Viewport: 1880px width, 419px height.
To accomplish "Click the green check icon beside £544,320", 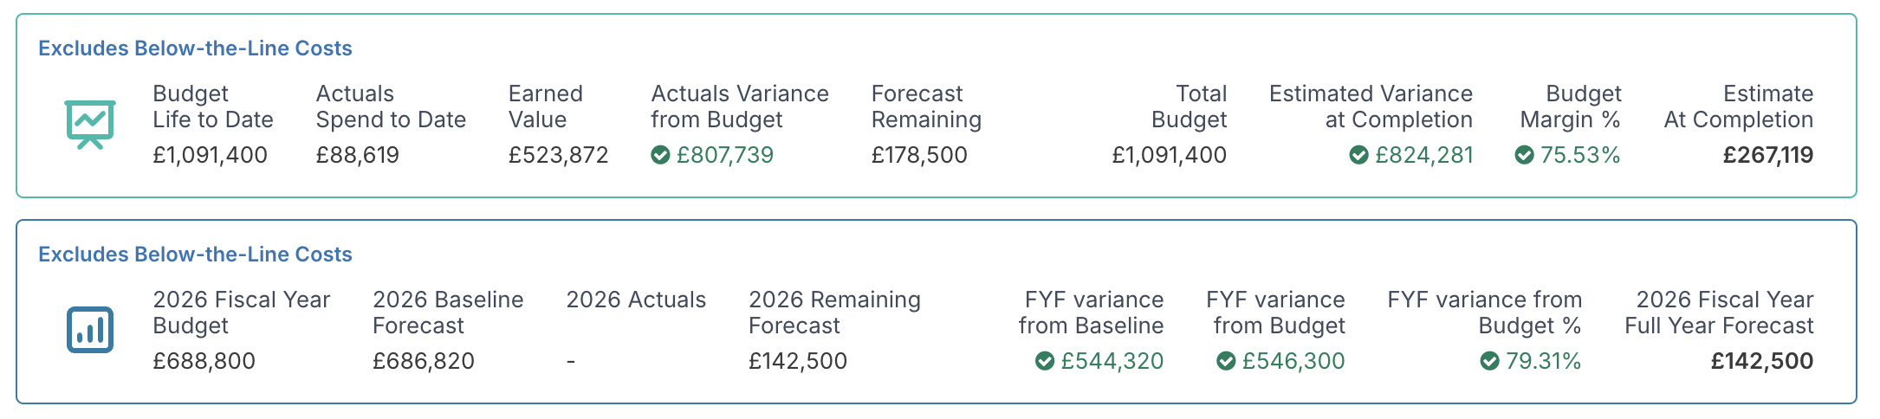I will 1045,361.
